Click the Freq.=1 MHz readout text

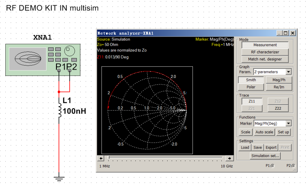coord(223,45)
